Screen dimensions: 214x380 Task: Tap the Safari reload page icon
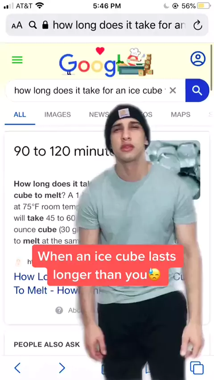coord(198,25)
